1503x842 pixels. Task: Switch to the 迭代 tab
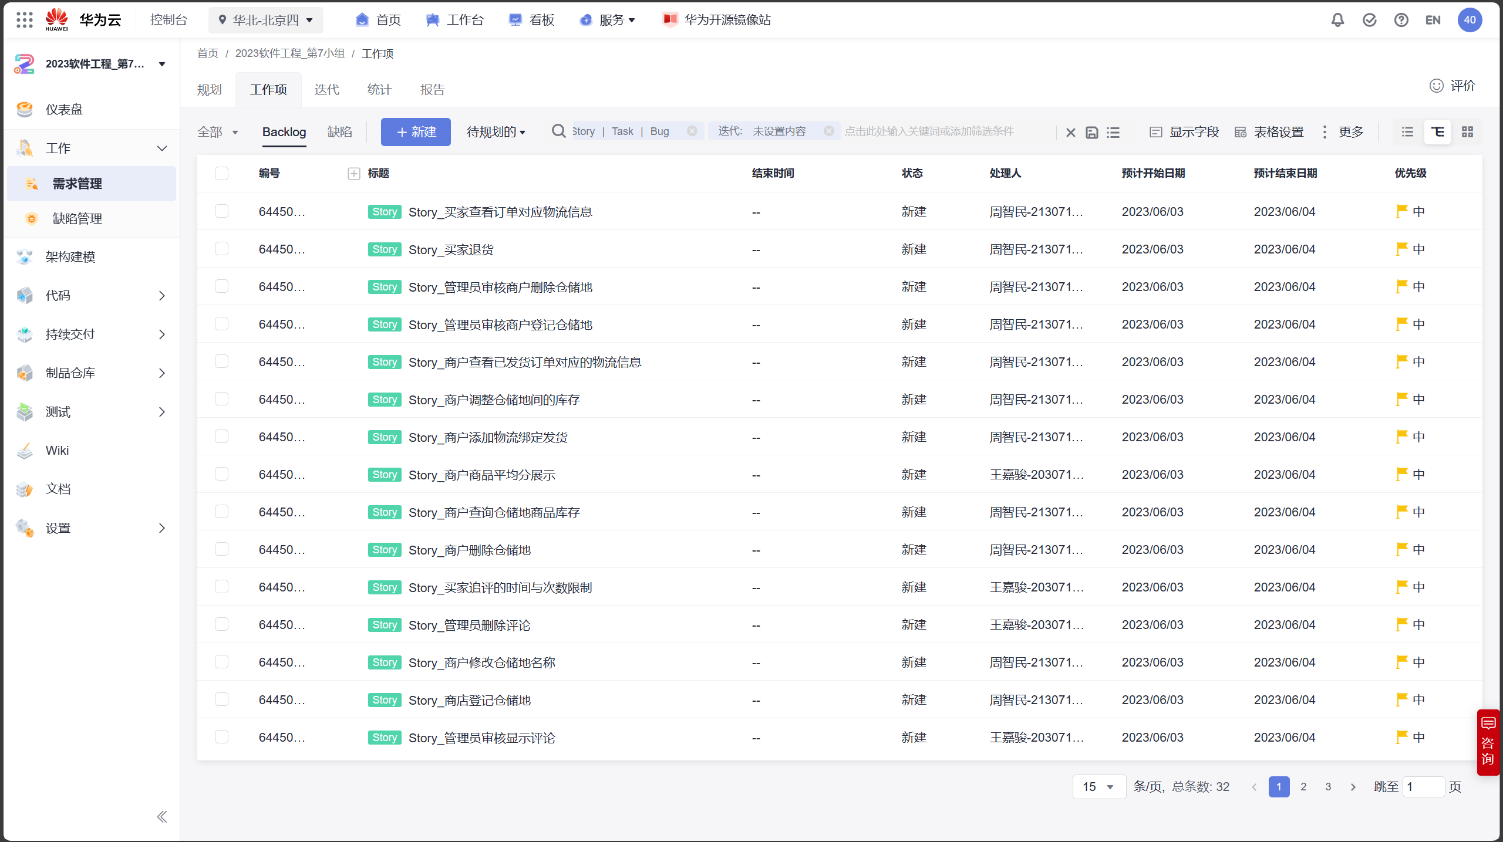(x=326, y=90)
